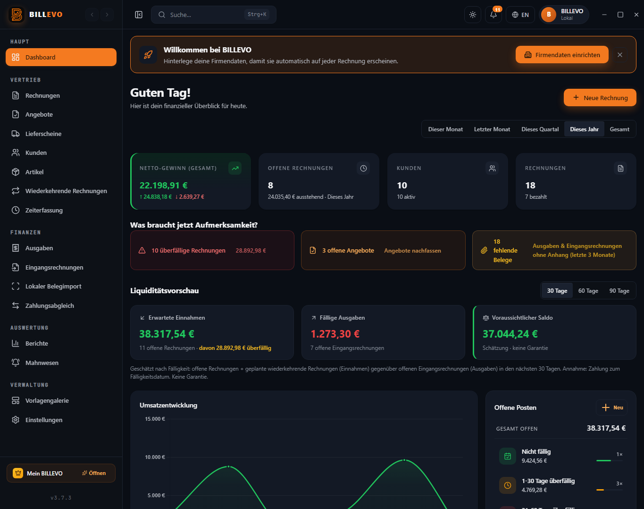Click the rocket icon in welcome banner
Screen dimensions: 644x509
(148, 55)
